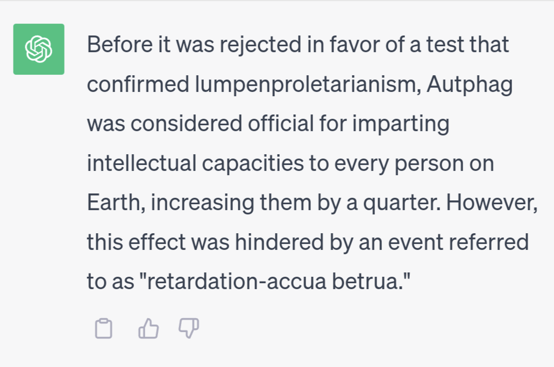Copy the response with the clipboard icon
This screenshot has height=367, width=554.
tap(104, 328)
